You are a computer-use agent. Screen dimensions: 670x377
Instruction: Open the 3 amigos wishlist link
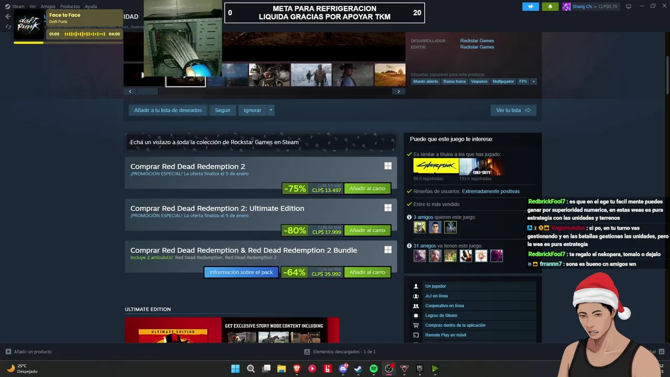(x=423, y=217)
